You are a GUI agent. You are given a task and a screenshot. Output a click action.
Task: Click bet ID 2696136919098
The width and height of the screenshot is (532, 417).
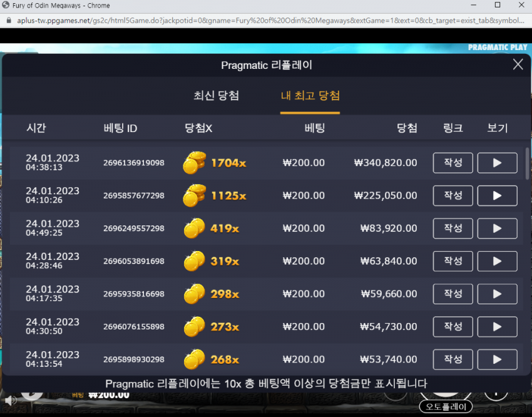pos(134,163)
